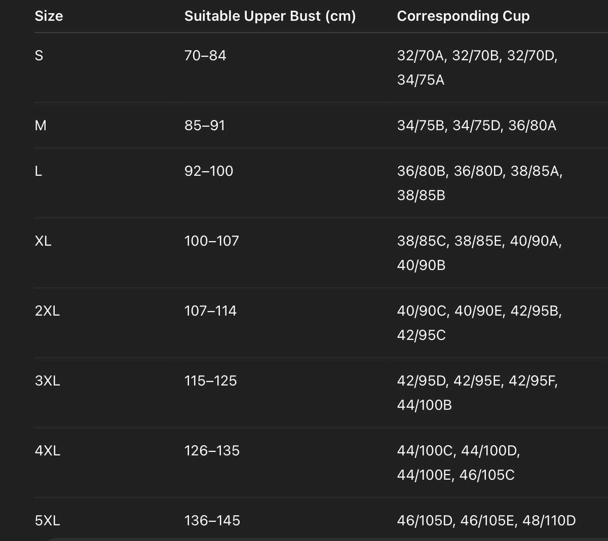Screen dimensions: 608x541
Task: Select the XL size row label
Action: click(x=43, y=241)
